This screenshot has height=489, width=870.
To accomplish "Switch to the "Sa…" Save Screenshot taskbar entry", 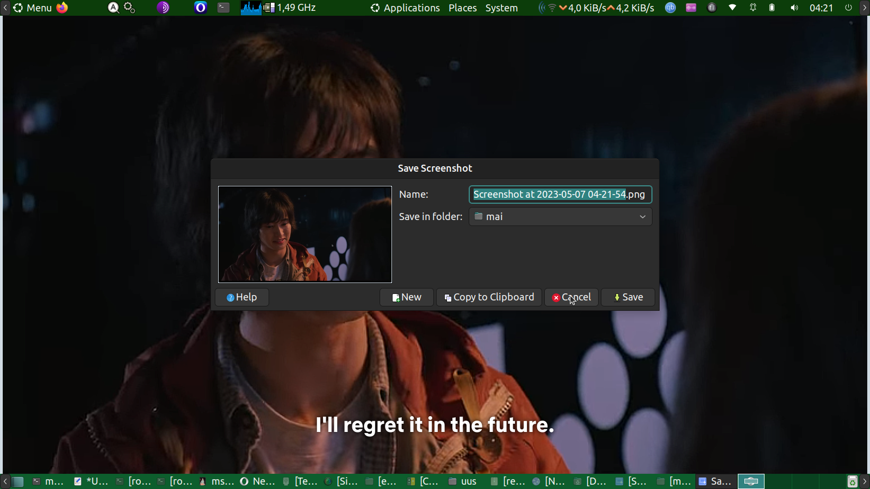I will [x=716, y=481].
